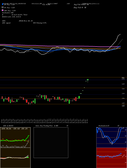Click the 'Stochastics: 100' reading

(8, 13)
